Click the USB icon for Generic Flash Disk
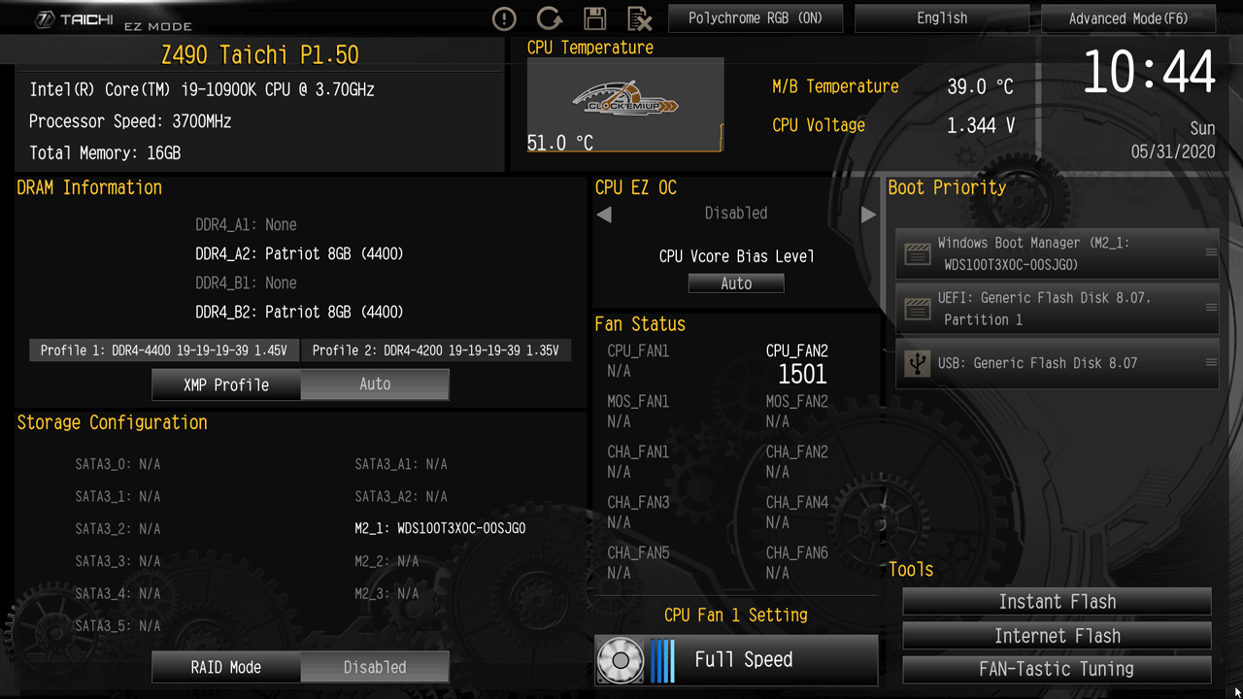 tap(917, 363)
